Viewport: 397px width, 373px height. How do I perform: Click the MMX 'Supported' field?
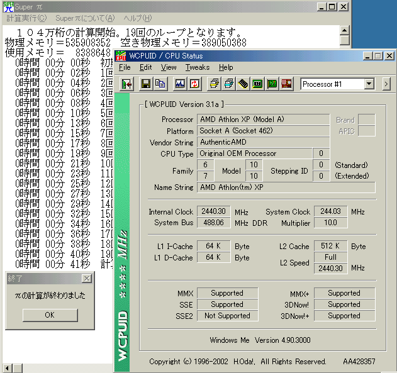click(227, 293)
